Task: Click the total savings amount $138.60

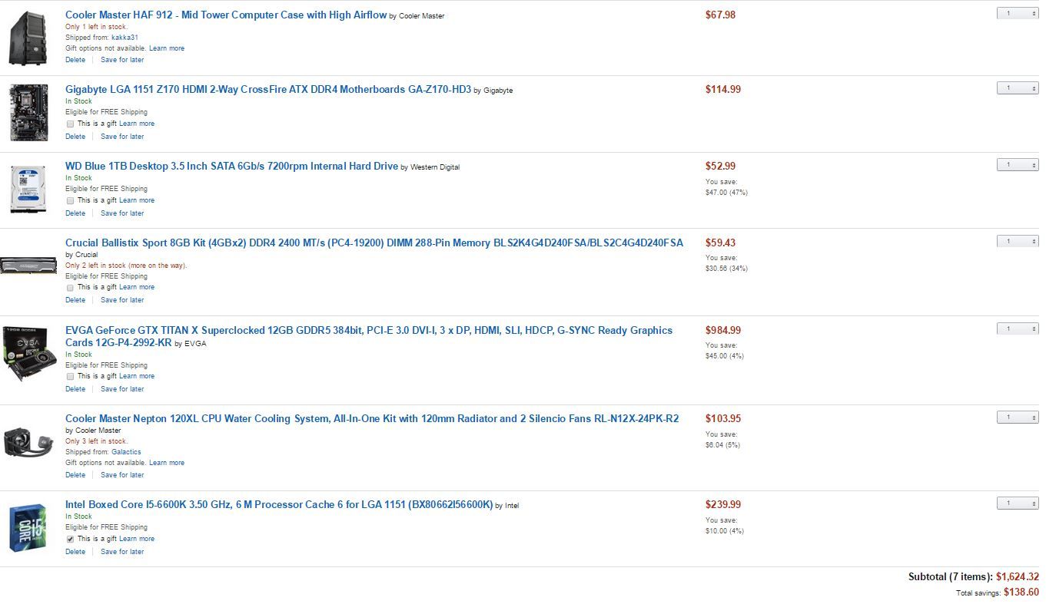Action: (1021, 592)
